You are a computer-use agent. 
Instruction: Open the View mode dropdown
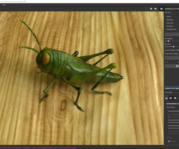(176, 92)
